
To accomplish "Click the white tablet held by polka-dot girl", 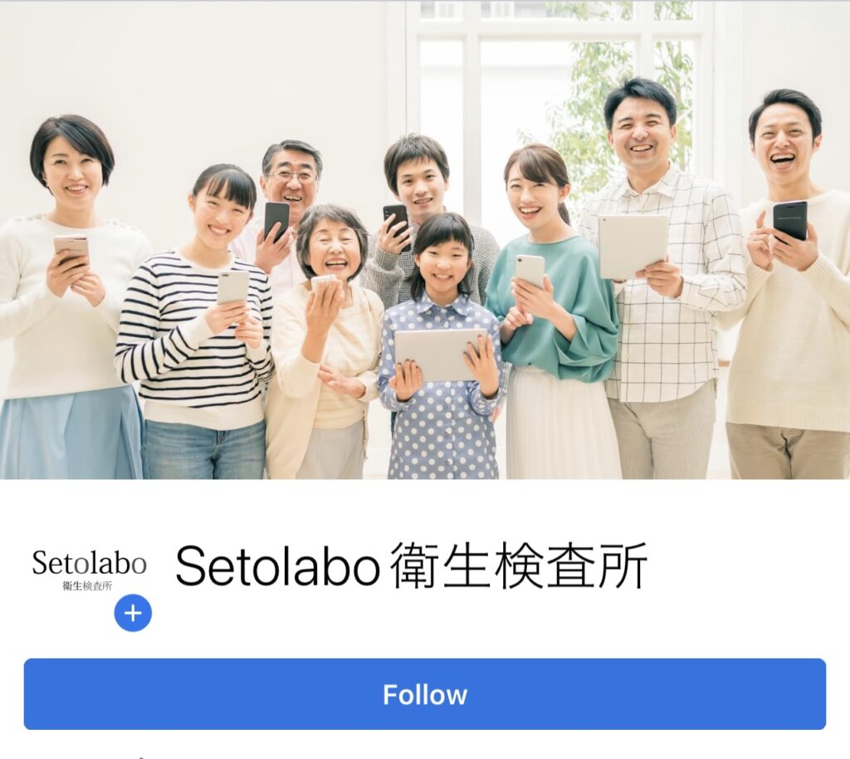I will tap(439, 355).
